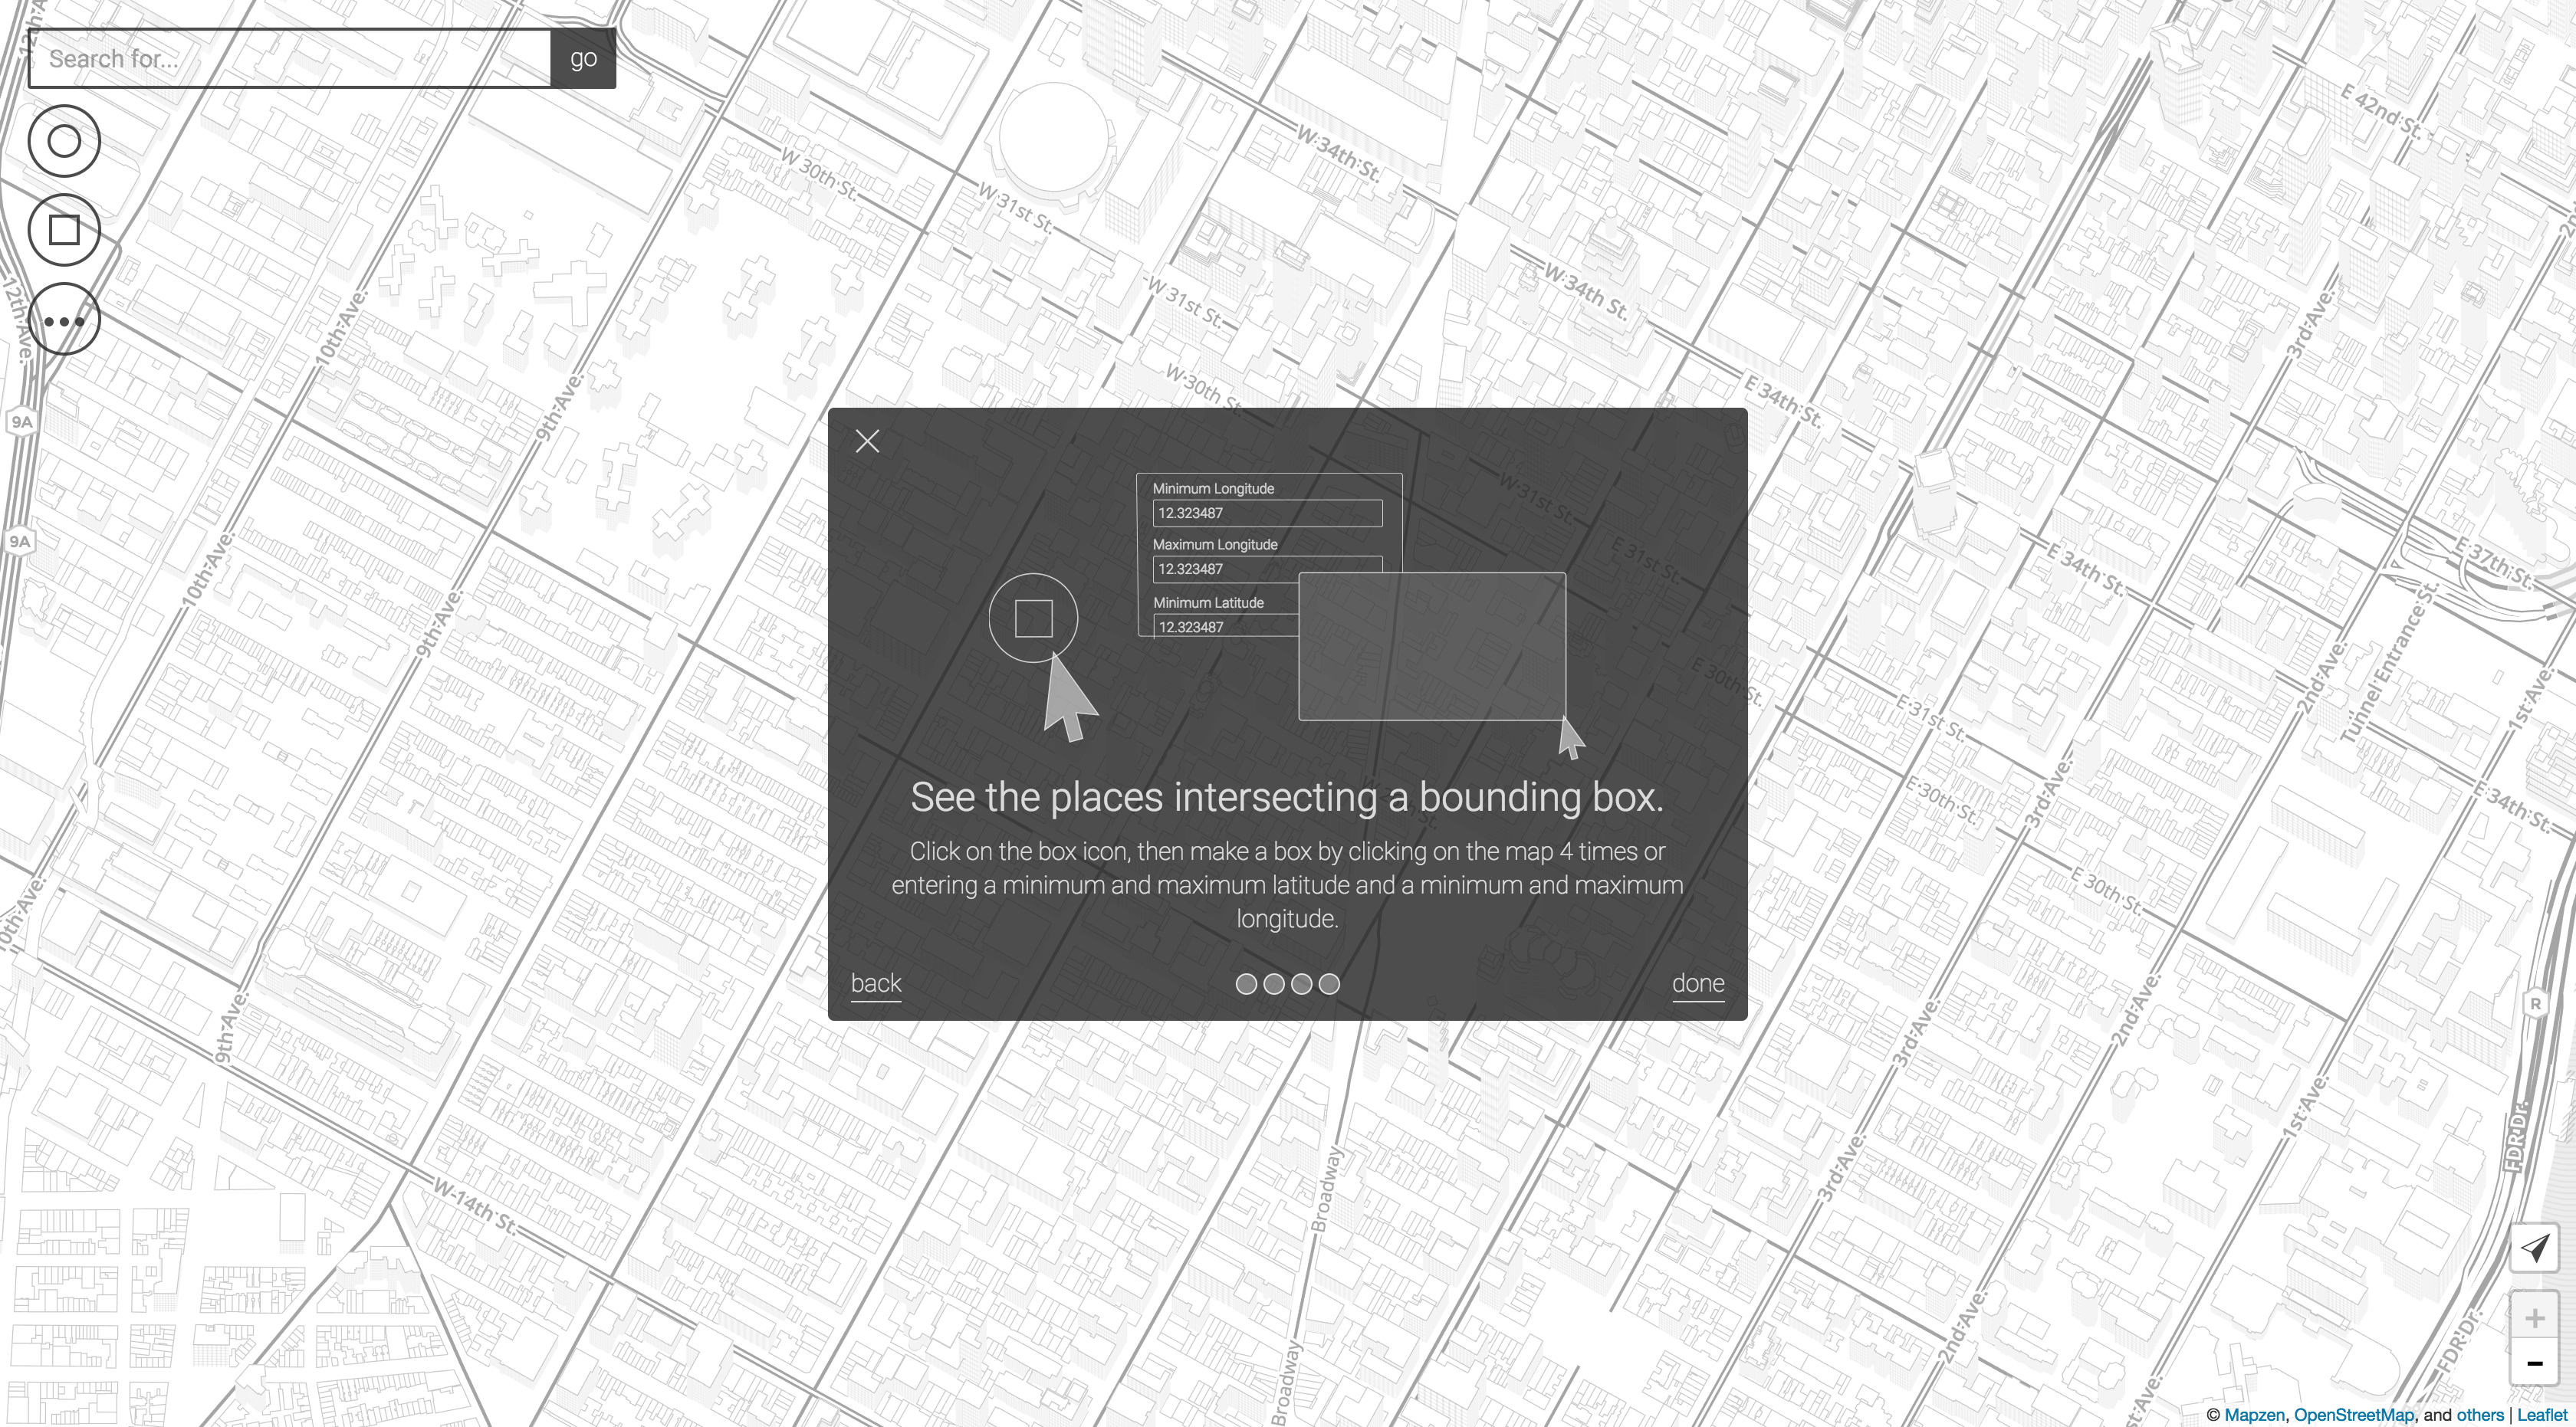
Task: Select the circle radius search tool
Action: tap(64, 141)
